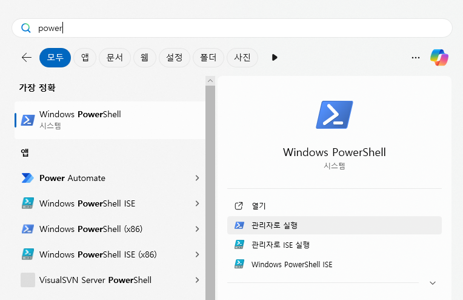The width and height of the screenshot is (463, 300).
Task: Click the scrollbar up arrow in results
Action: click(x=210, y=81)
